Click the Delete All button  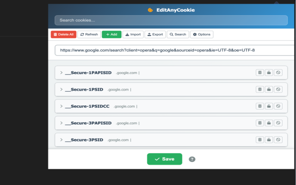click(63, 34)
